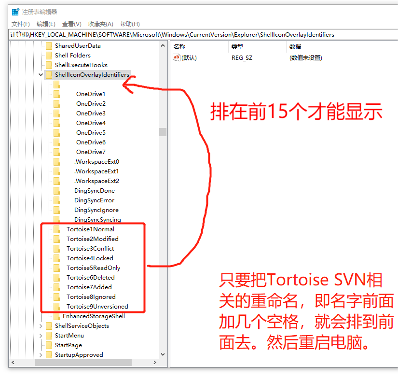Expand the StartupApproved key
This screenshot has width=398, height=381.
point(41,354)
